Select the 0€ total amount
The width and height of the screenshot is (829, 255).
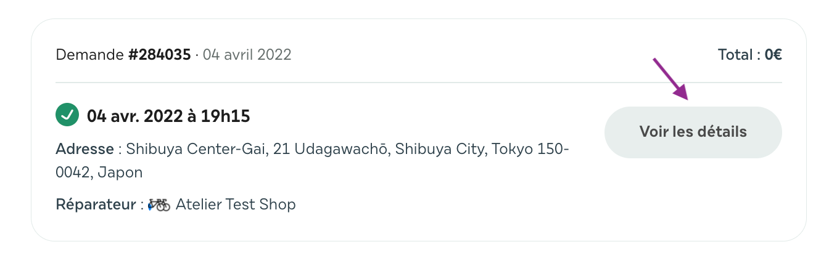point(773,55)
